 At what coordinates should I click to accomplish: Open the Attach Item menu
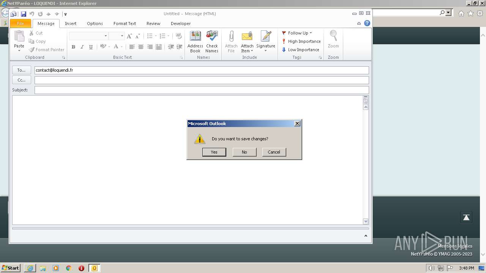tap(247, 42)
